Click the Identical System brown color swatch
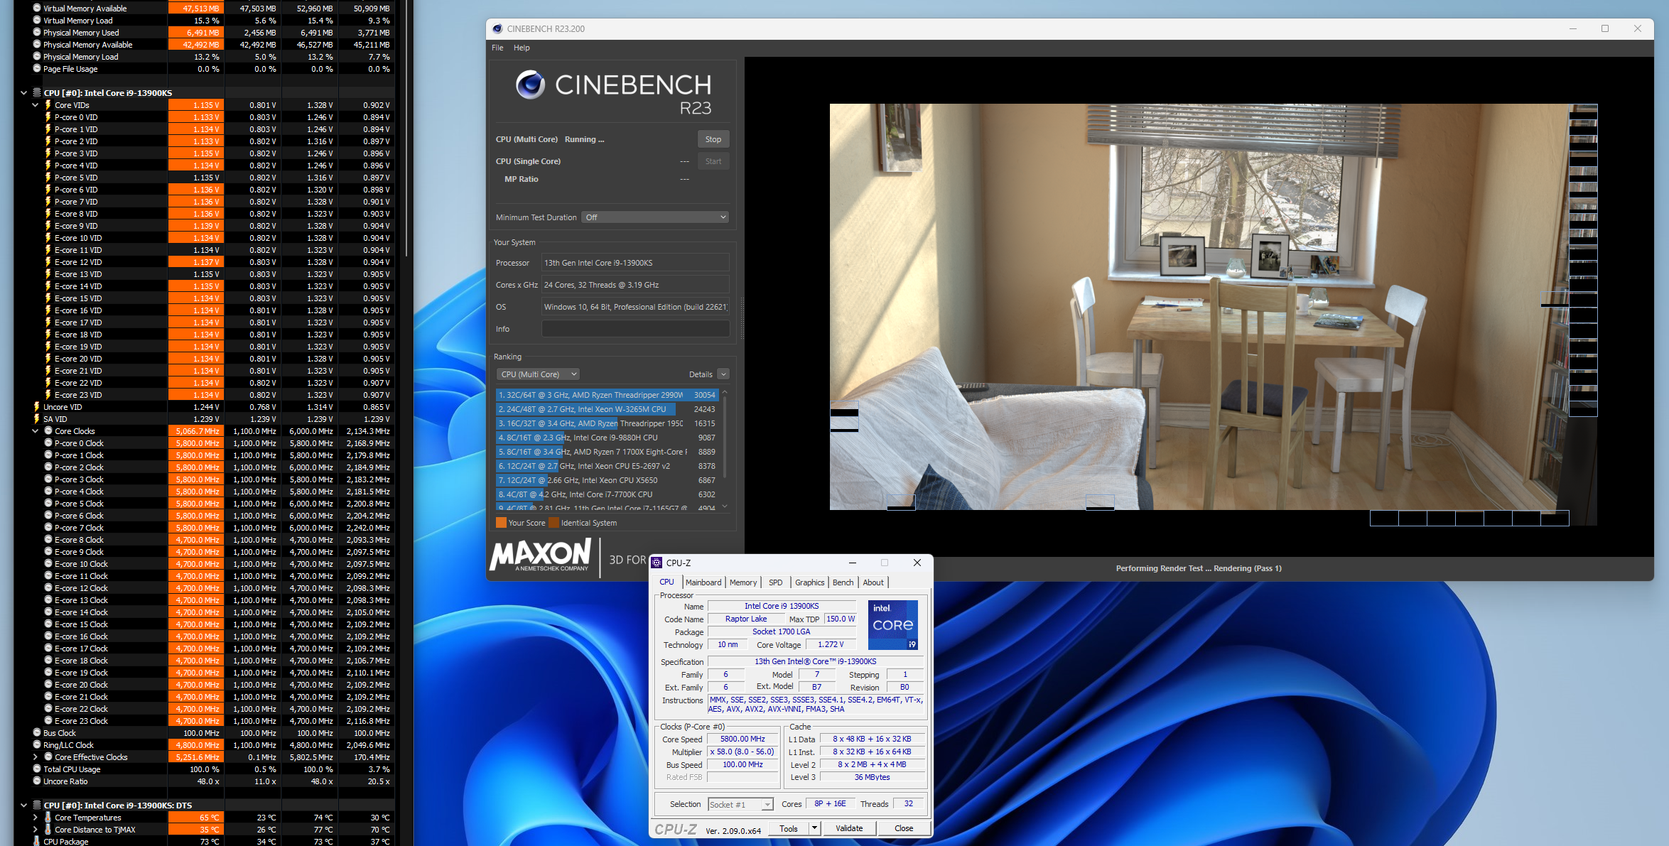1669x846 pixels. click(554, 523)
